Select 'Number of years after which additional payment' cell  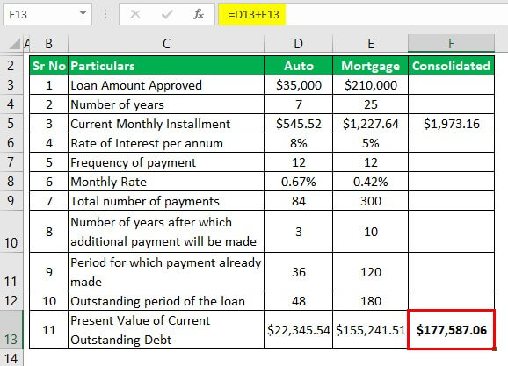(x=166, y=232)
